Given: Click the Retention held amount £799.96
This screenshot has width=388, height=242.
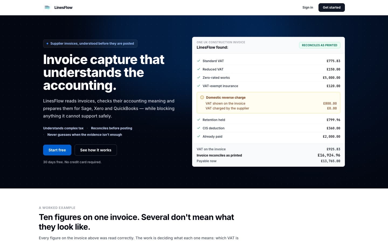Looking at the screenshot, I should (333, 120).
